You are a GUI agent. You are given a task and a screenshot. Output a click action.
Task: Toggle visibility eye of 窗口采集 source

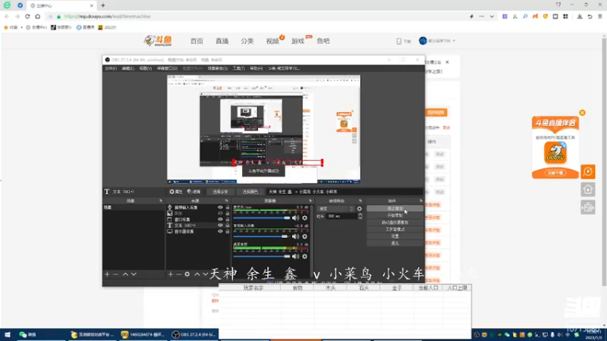[x=220, y=219]
